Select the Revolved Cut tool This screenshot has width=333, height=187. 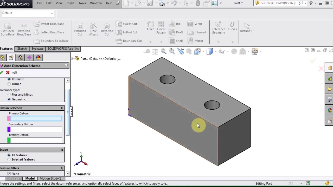107,29
